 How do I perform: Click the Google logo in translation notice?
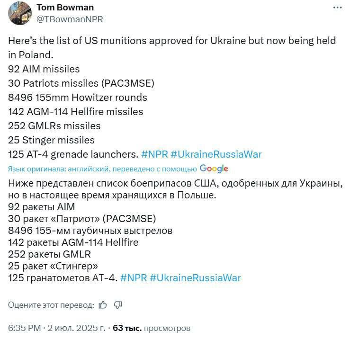coord(214,169)
